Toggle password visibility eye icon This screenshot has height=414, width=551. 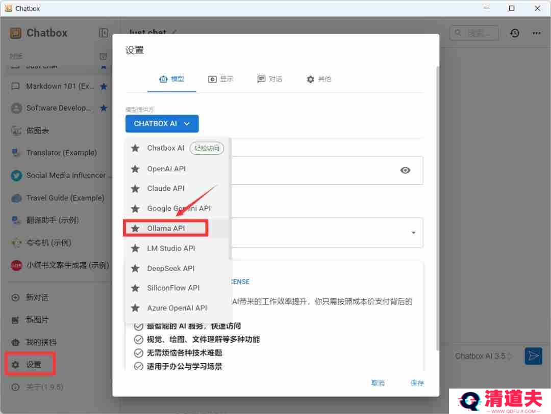click(405, 170)
